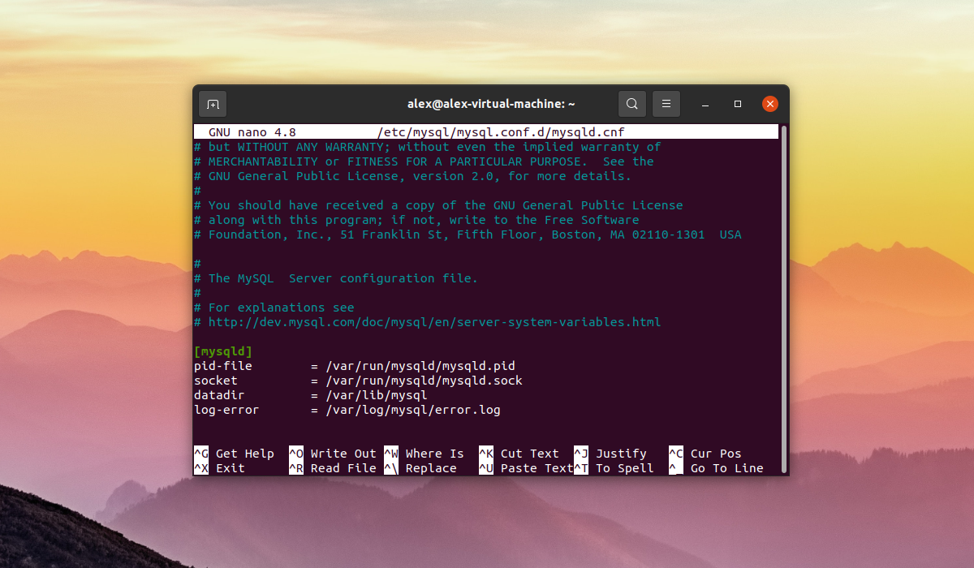This screenshot has height=568, width=974.
Task: Click the ^X Exit shortcut
Action: click(x=219, y=468)
